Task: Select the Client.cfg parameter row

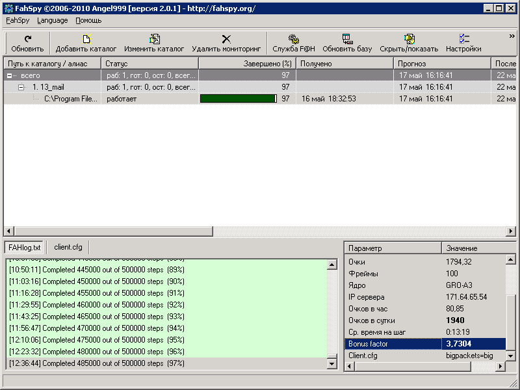Action: point(425,356)
